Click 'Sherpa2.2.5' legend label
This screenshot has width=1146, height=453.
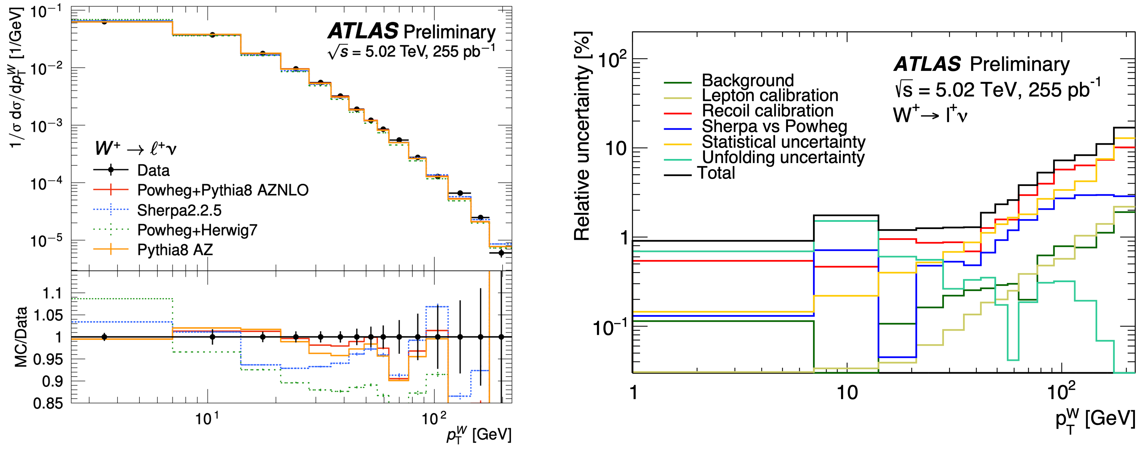(x=179, y=210)
